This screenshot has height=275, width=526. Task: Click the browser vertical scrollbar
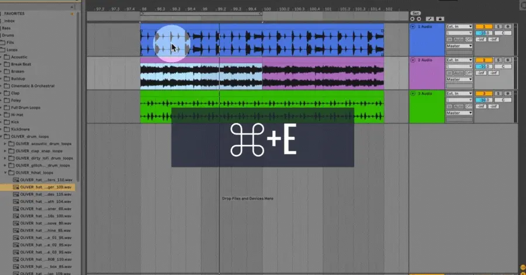click(x=78, y=97)
